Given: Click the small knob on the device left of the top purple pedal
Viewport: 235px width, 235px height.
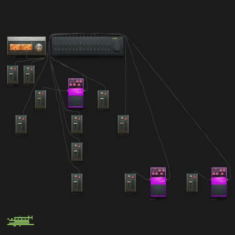Looking at the screenshot, I should 39,93.
